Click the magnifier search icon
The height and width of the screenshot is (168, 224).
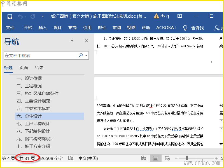click(x=81, y=55)
